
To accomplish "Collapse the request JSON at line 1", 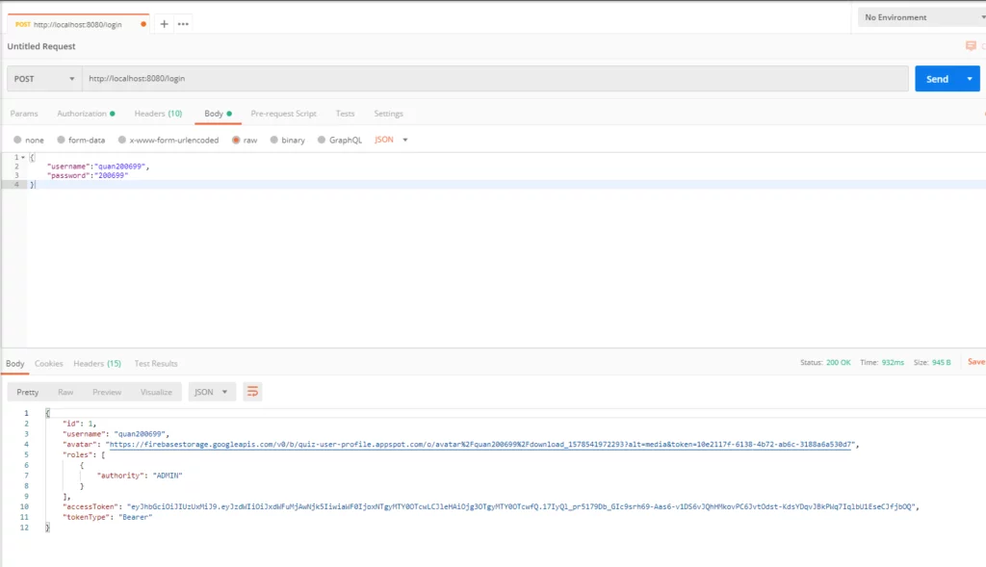I will (x=23, y=157).
